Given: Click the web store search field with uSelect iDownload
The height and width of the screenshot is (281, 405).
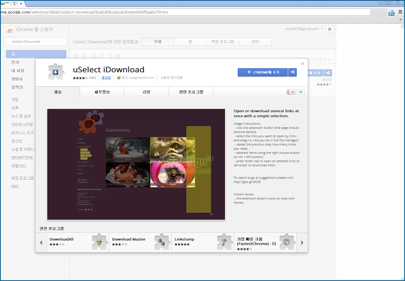Looking at the screenshot, I should point(36,41).
